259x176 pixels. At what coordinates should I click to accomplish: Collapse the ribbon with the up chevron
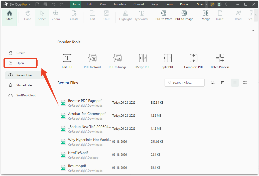253,31
